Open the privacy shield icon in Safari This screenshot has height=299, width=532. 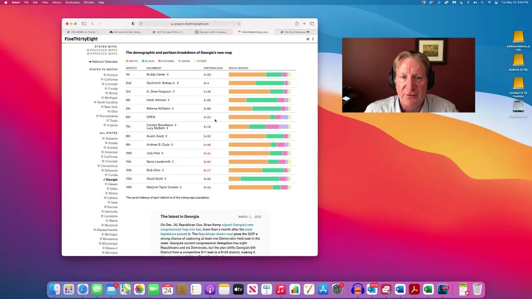click(133, 24)
